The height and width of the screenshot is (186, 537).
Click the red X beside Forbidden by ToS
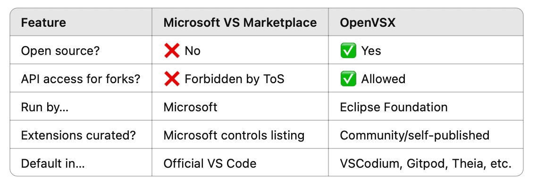point(172,79)
